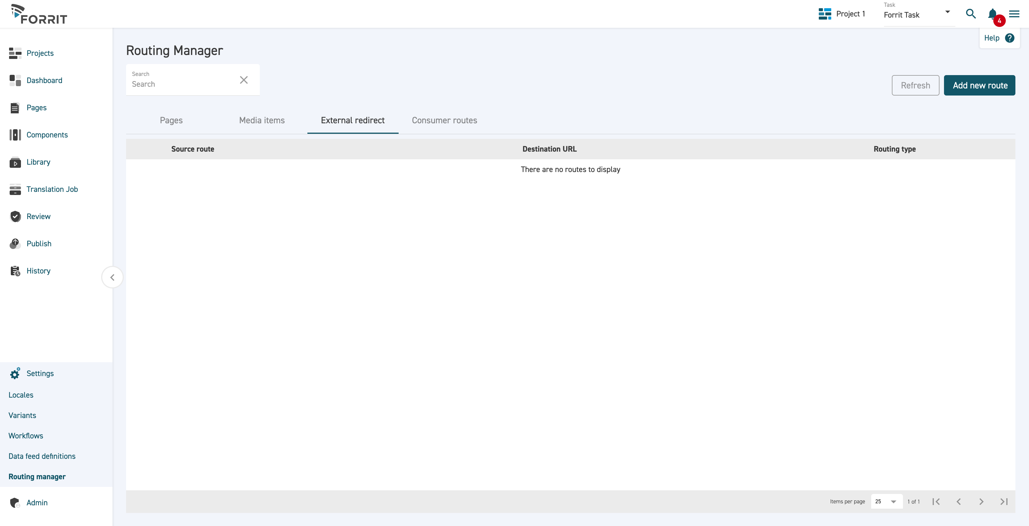Viewport: 1029px width, 526px height.
Task: Open Data feed definitions settings link
Action: tap(42, 456)
